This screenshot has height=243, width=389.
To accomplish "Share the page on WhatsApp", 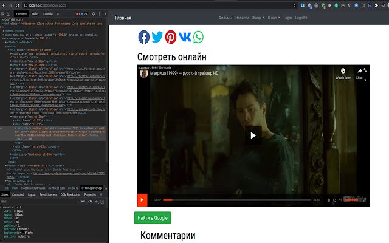I will coord(199,37).
